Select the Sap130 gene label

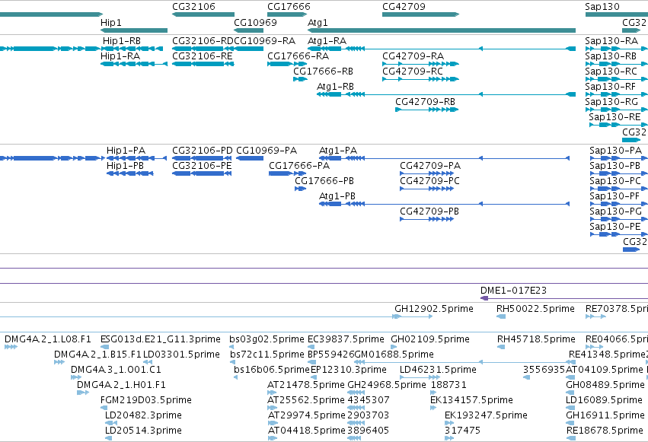click(602, 7)
